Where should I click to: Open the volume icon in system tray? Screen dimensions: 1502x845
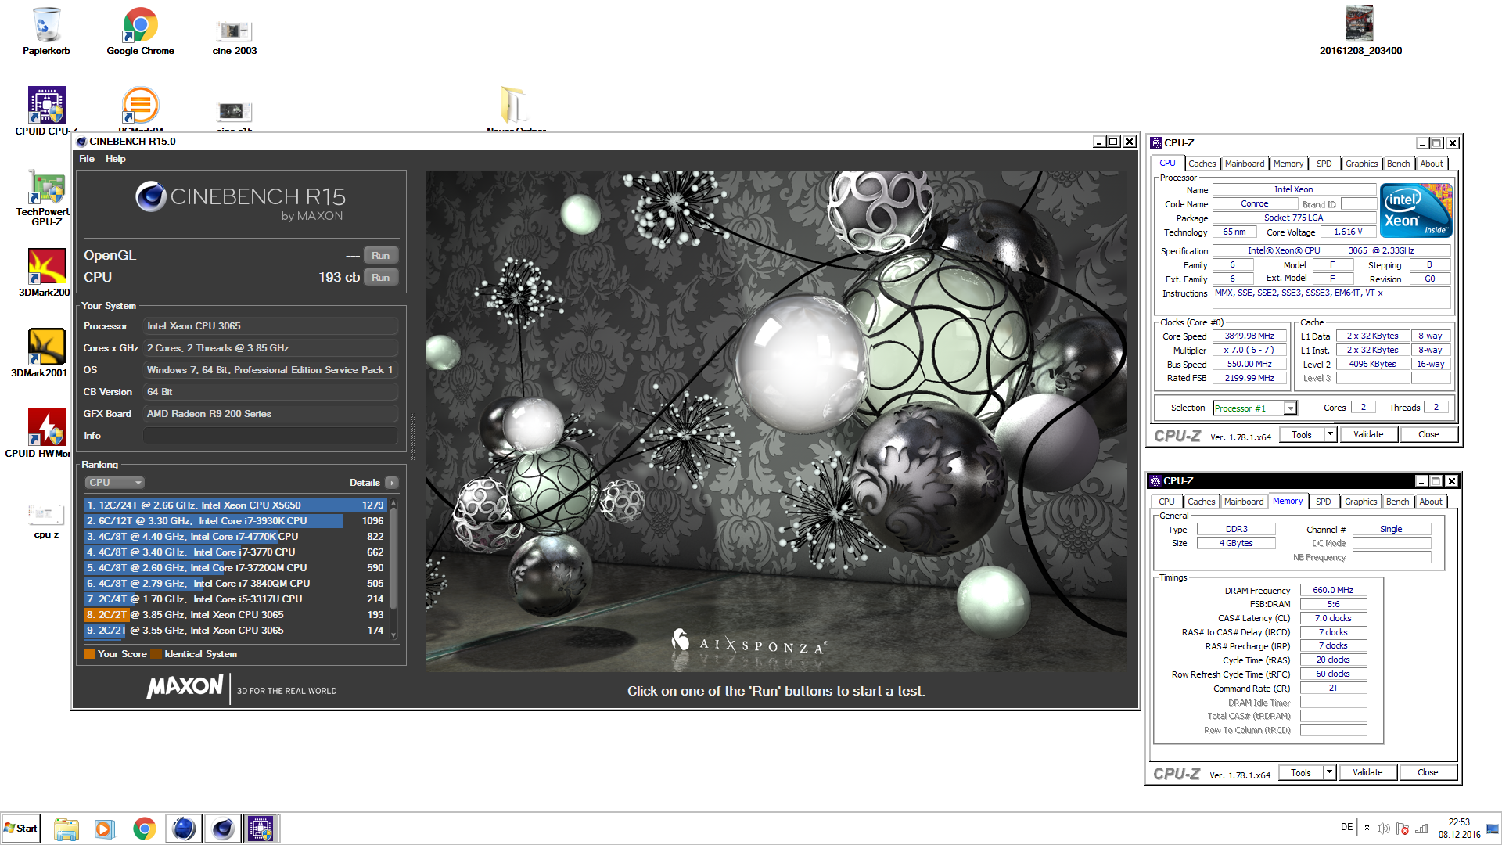click(1383, 829)
